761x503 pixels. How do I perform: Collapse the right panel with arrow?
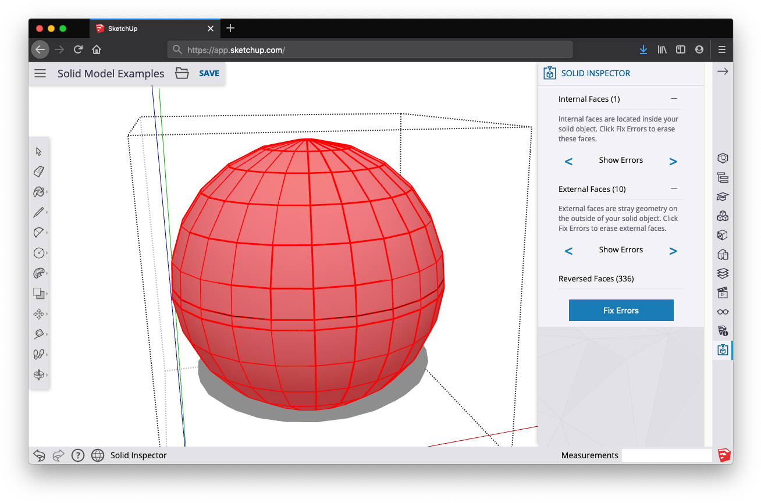tap(723, 72)
